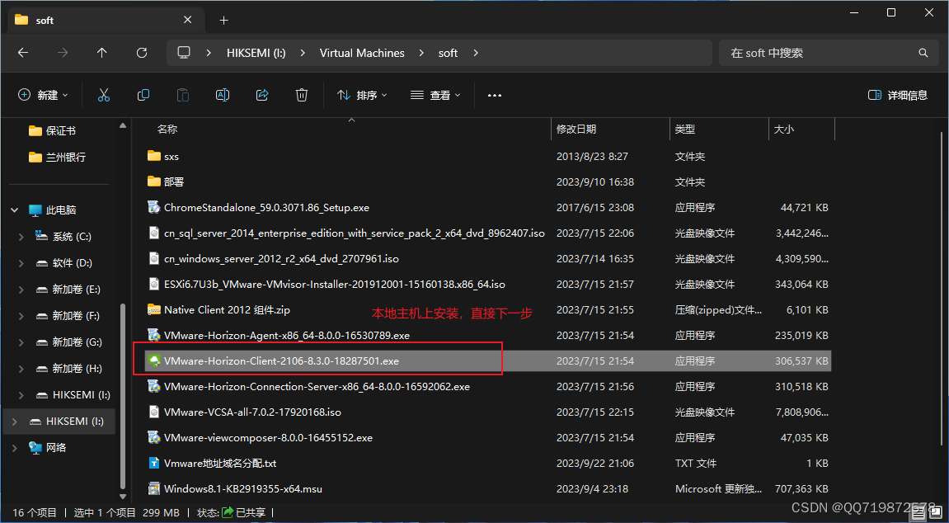949x523 pixels.
Task: Collapse the 此电脑 tree node
Action: pyautogui.click(x=15, y=210)
